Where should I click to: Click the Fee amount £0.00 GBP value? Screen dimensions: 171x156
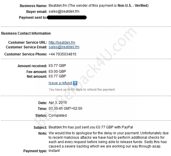point(57,72)
